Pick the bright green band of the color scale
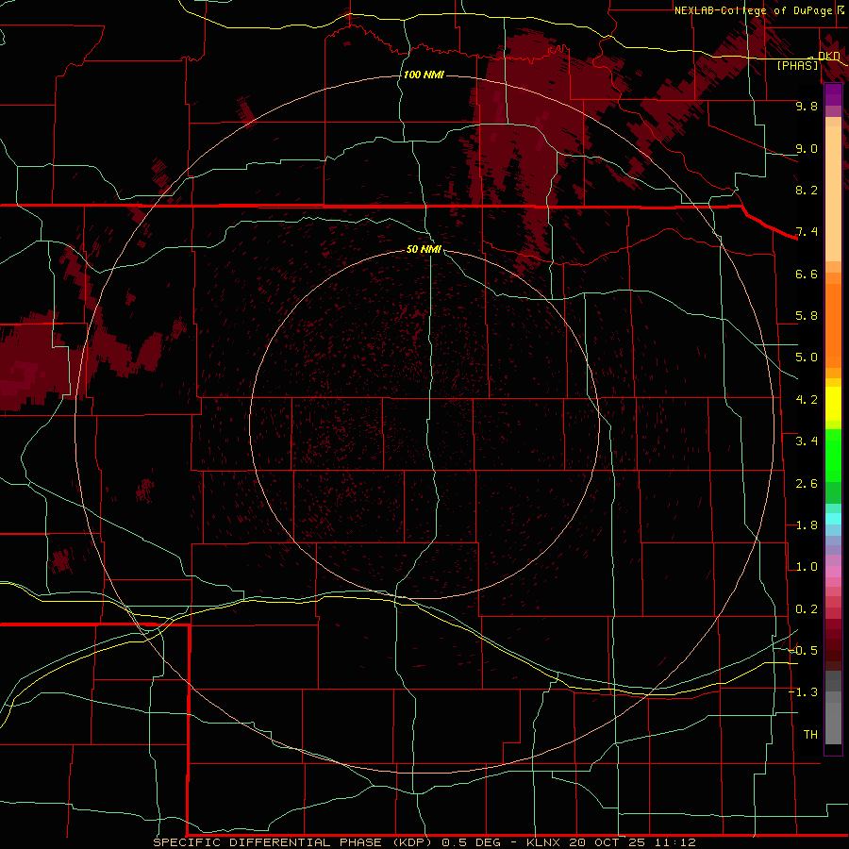The image size is (849, 849). coord(833,456)
